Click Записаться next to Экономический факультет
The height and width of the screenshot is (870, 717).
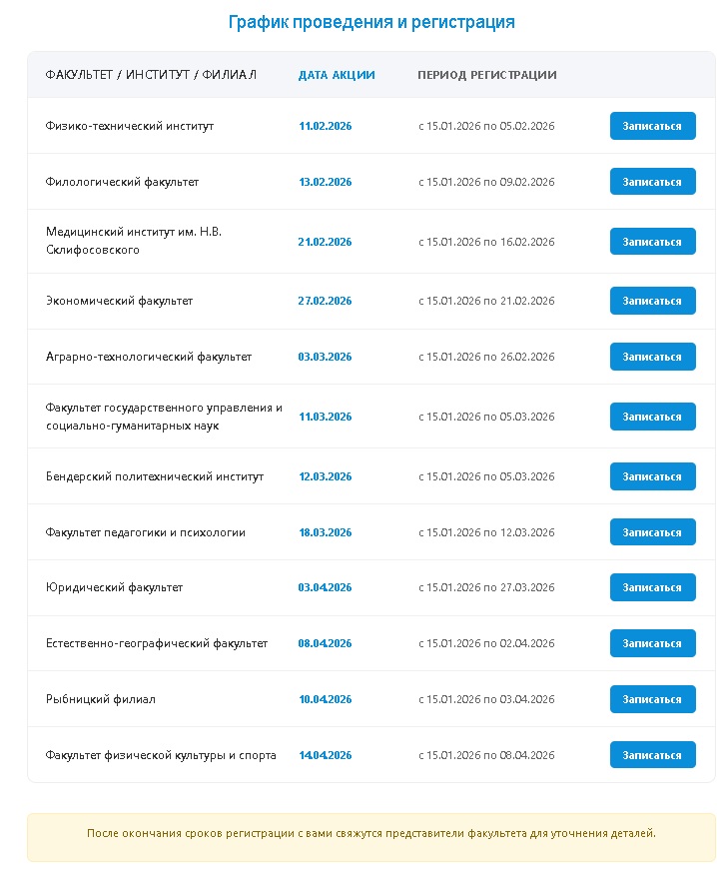tap(653, 301)
